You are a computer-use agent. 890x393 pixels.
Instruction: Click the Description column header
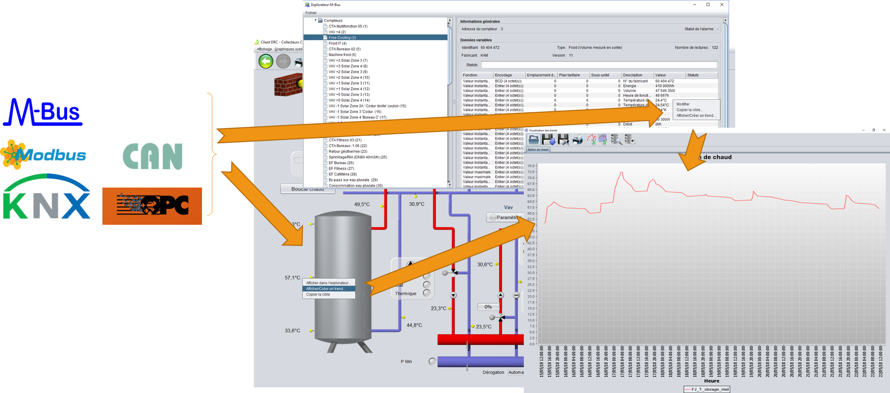pos(638,75)
